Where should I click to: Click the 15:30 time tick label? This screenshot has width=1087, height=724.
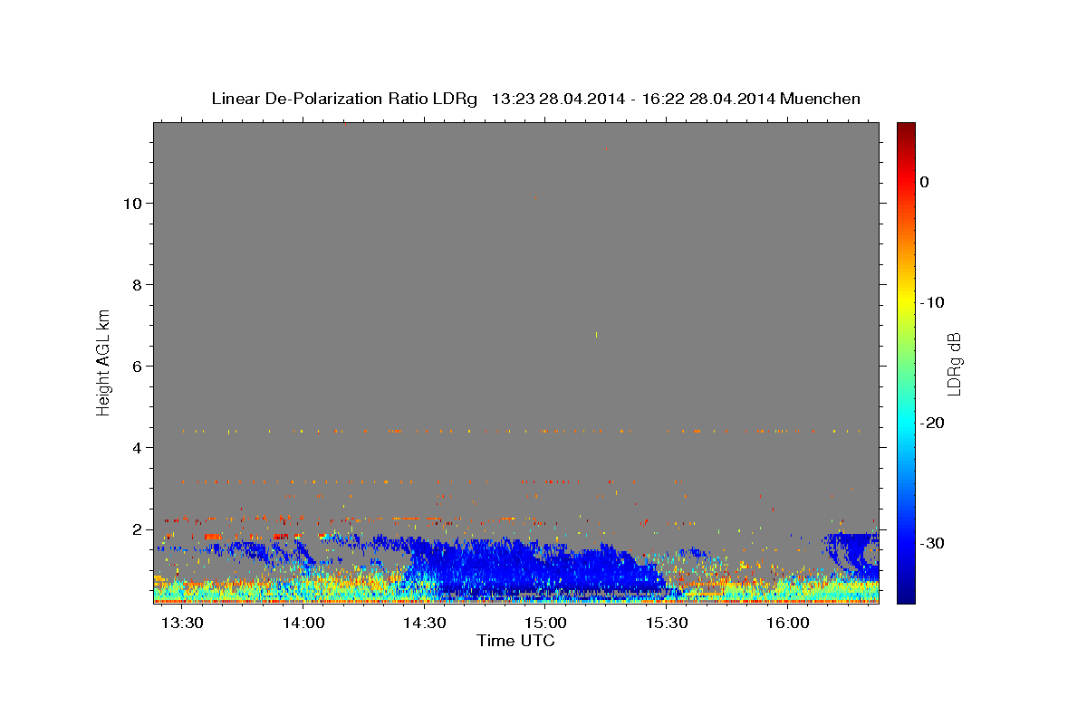(x=668, y=624)
